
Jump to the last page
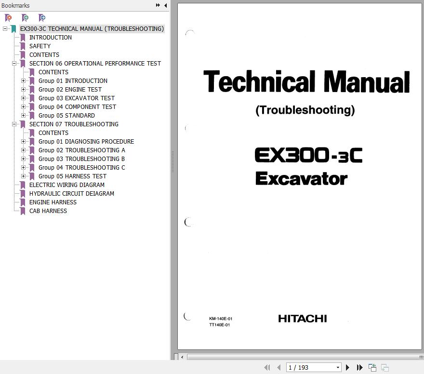tap(359, 367)
